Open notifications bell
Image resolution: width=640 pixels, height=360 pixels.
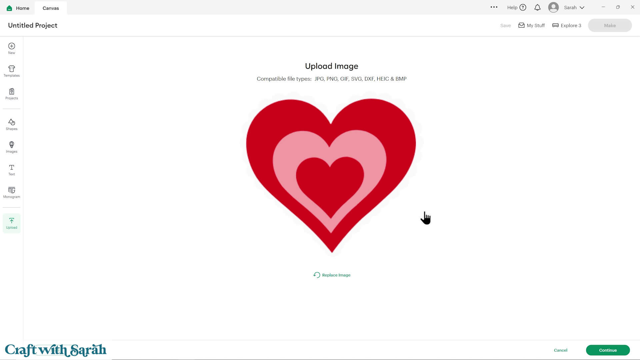tap(537, 8)
